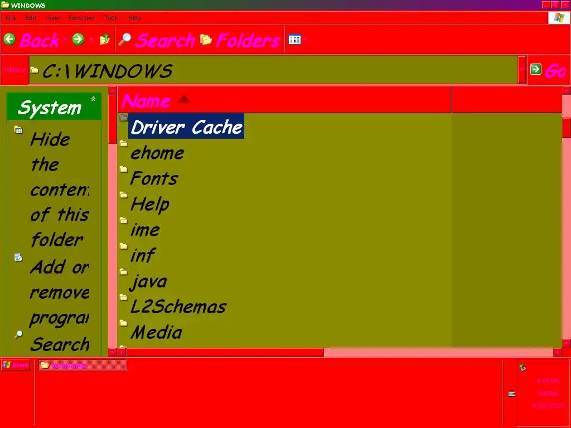This screenshot has height=428, width=571.
Task: Click the Add or remove programs icon
Action: tap(18, 257)
